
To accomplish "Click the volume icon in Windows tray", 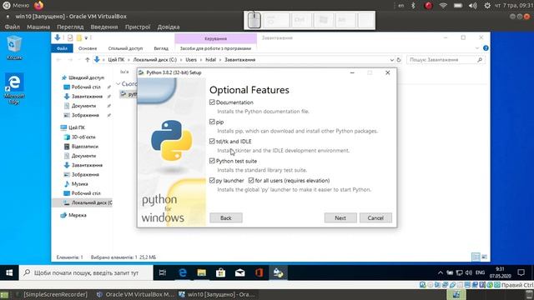I will [469, 272].
